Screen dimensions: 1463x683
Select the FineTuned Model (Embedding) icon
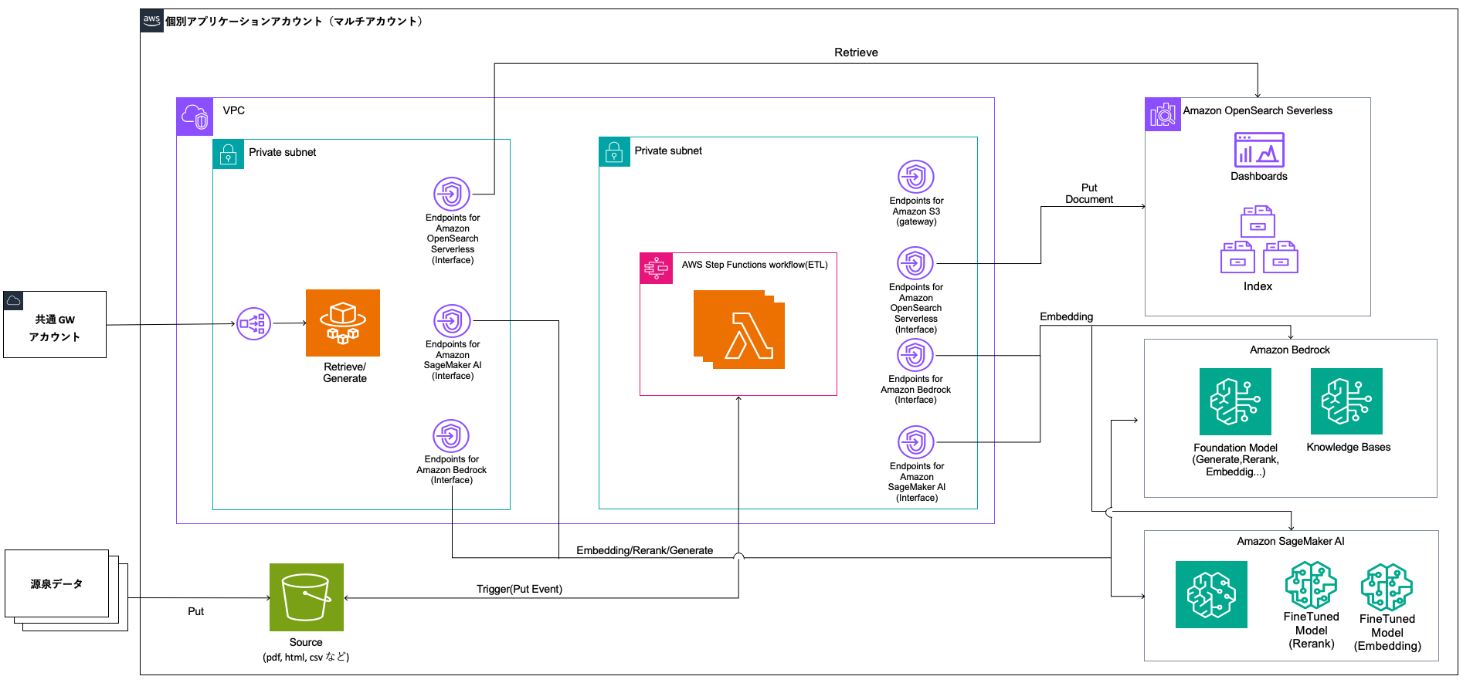pyautogui.click(x=1387, y=587)
